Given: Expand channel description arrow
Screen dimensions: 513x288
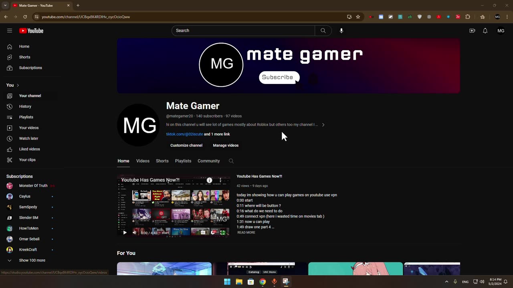Looking at the screenshot, I should click(x=323, y=125).
